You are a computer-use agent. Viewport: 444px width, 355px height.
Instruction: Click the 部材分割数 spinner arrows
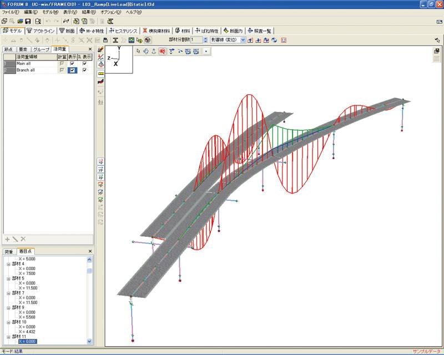point(205,40)
